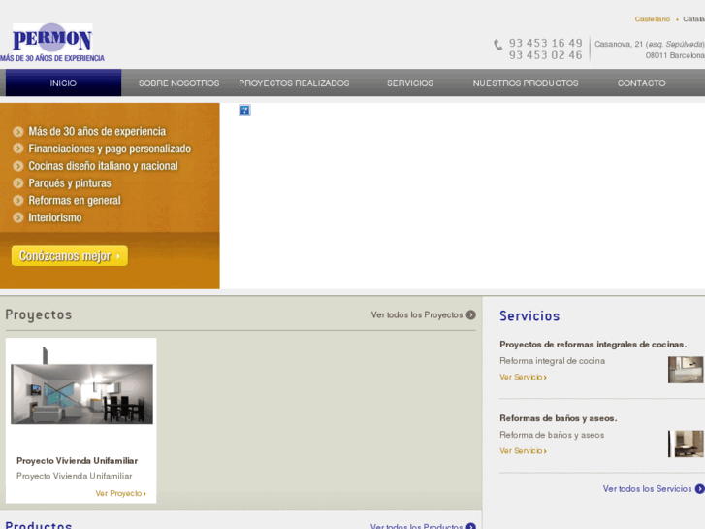The width and height of the screenshot is (705, 529).
Task: Click the phone icon beside 93 453 16 49
Action: pos(497,45)
